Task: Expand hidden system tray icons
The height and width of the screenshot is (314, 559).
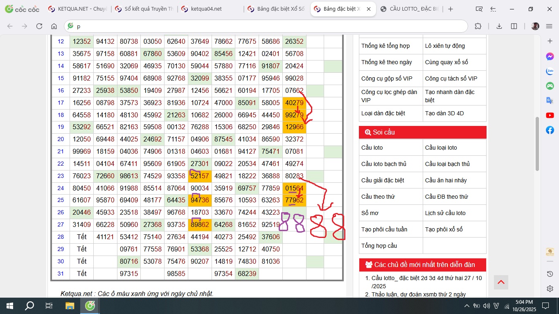Action: coord(467,306)
